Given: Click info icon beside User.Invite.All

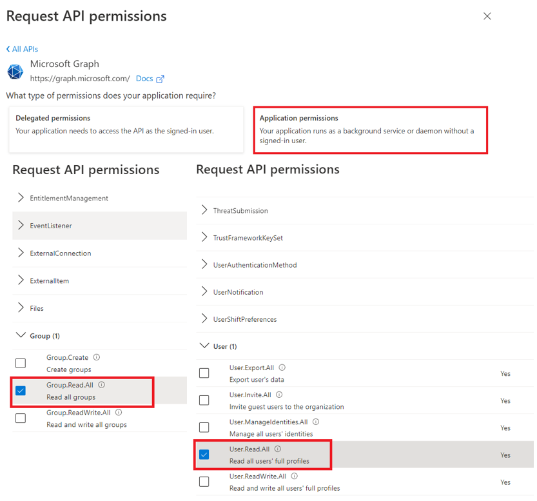Looking at the screenshot, I should 279,395.
